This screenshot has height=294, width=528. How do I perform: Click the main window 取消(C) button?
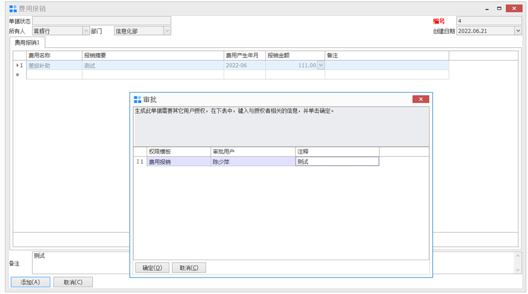(x=73, y=282)
